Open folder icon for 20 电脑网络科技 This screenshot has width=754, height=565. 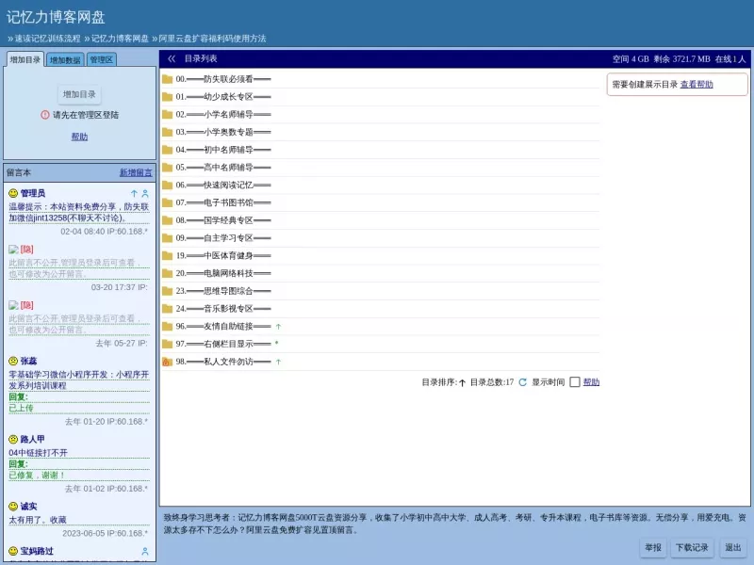168,273
